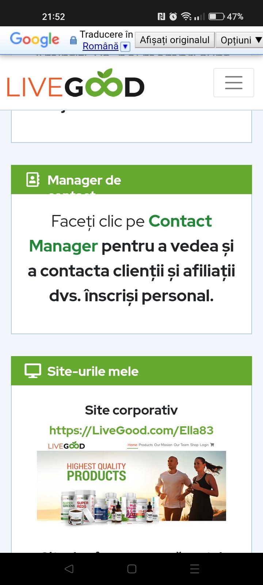Image resolution: width=263 pixels, height=585 pixels.
Task: Open the https://LiveGood.com/Ella83 link
Action: click(x=131, y=430)
